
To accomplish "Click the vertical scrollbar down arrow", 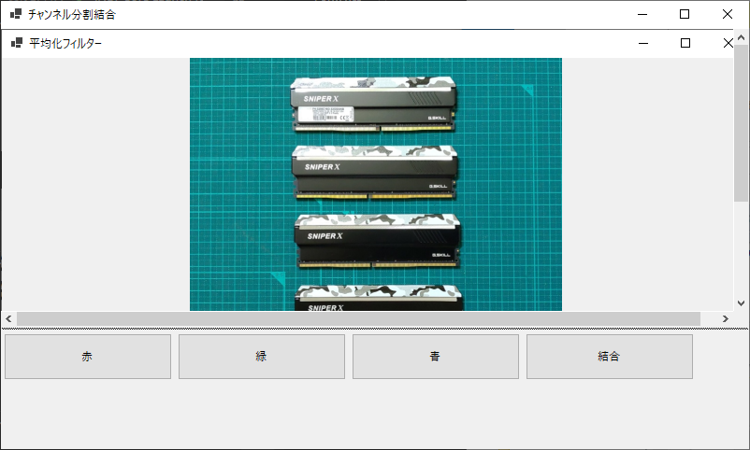I will point(742,302).
